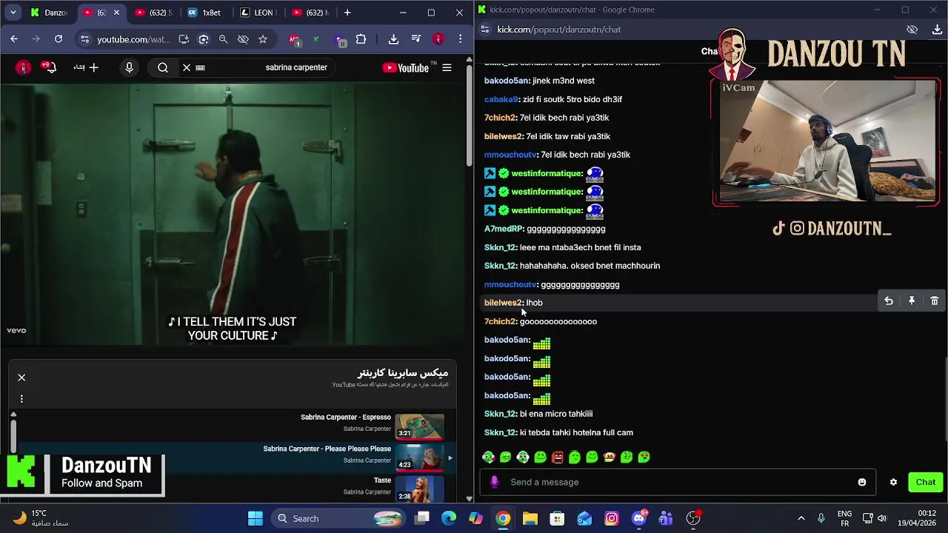Open the Extensions puzzle-piece menu
Image resolution: width=948 pixels, height=533 pixels.
coord(361,39)
